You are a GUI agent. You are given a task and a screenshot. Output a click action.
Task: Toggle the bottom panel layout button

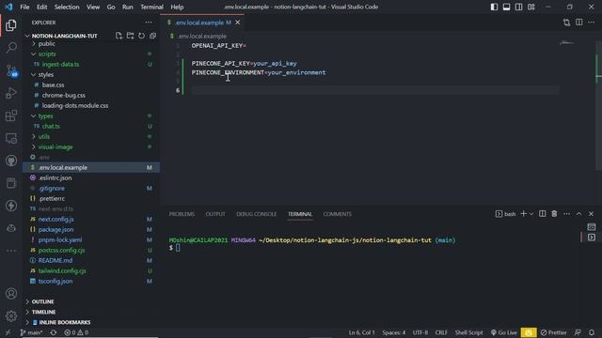tap(506, 7)
